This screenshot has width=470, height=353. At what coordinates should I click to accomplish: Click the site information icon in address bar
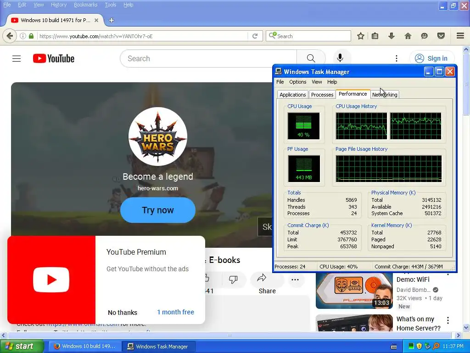point(23,36)
